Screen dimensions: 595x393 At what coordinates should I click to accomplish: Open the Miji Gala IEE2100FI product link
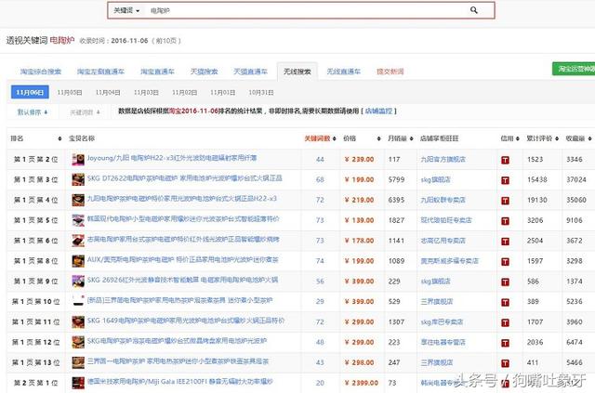(x=179, y=382)
